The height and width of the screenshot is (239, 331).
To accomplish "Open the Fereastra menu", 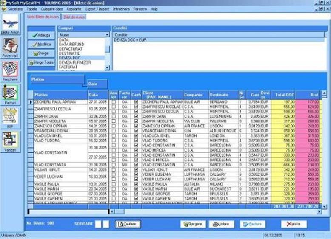I will tap(140, 9).
